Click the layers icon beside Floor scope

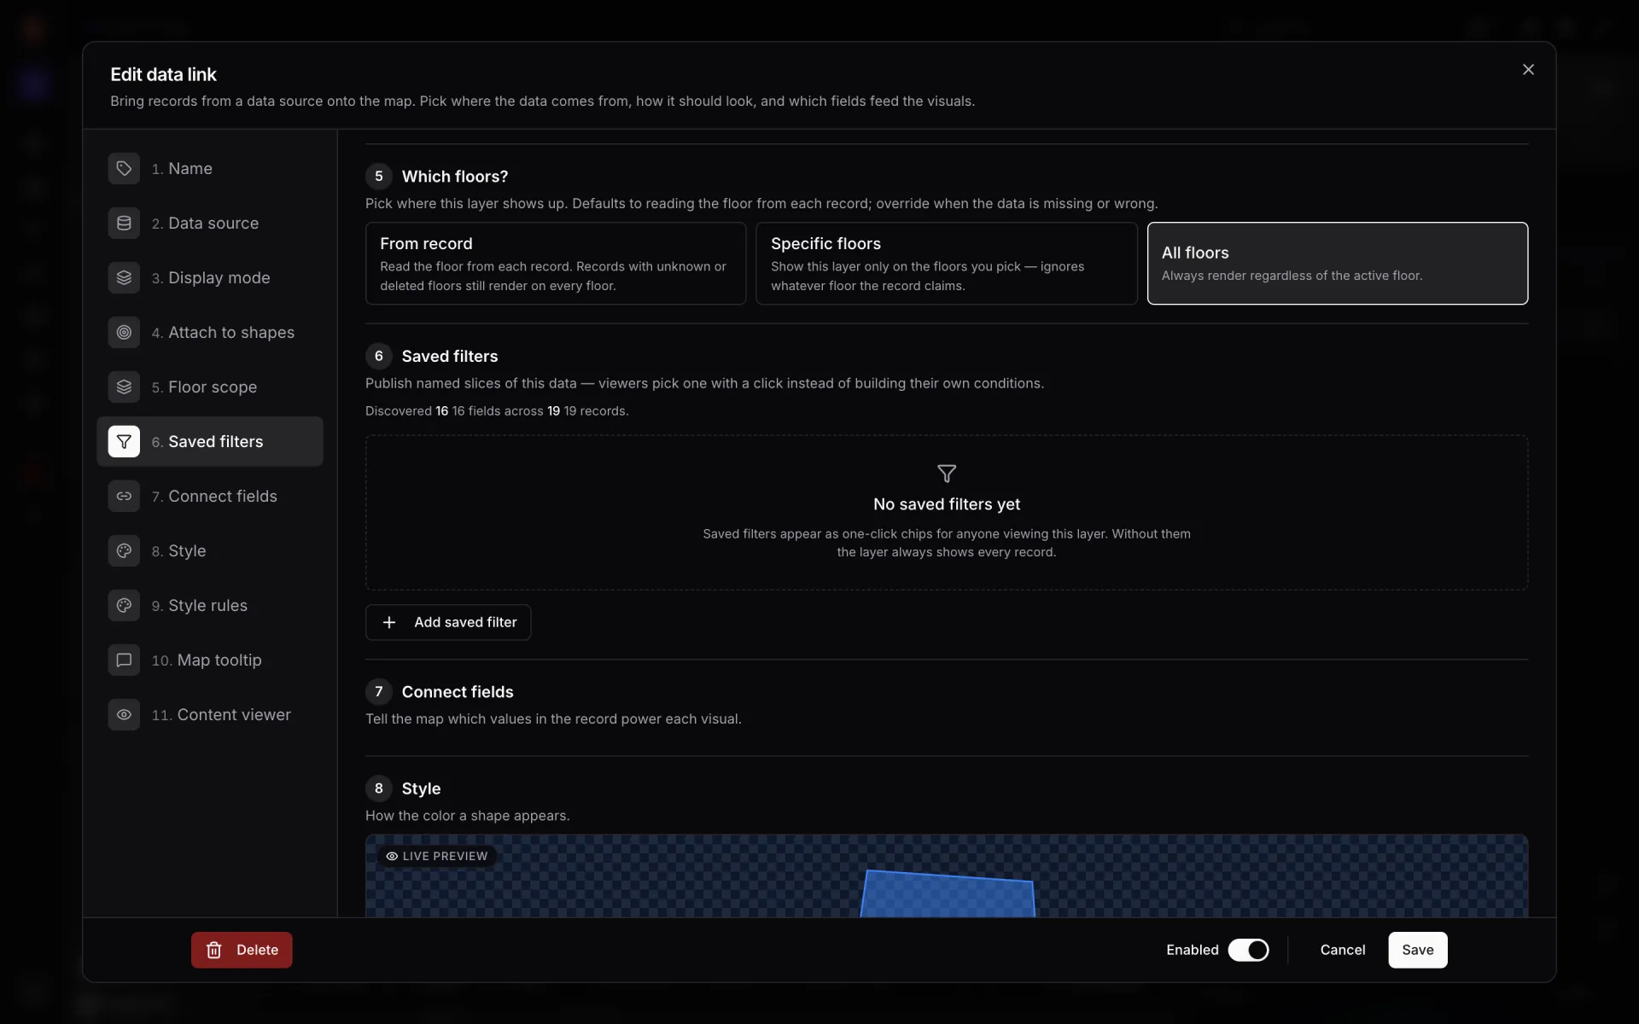tap(124, 387)
